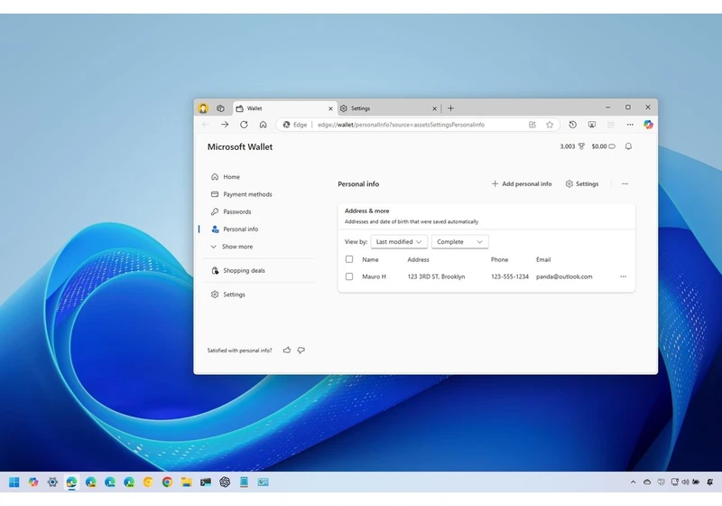View the $0.00 cashback balance
The image size is (722, 506).
click(603, 146)
